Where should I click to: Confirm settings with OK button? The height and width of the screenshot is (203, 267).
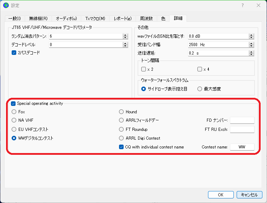click(221, 195)
